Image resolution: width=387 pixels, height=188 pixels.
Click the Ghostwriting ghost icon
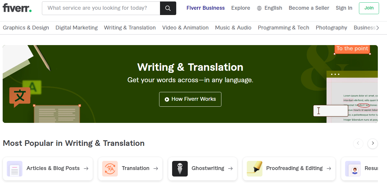pos(180,169)
